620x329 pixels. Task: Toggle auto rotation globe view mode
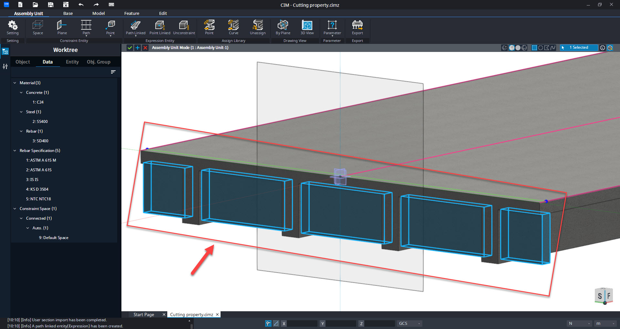(504, 48)
